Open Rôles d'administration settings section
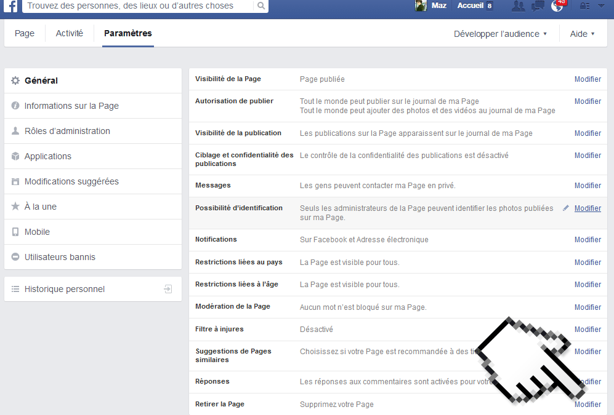The image size is (614, 415). (x=67, y=131)
